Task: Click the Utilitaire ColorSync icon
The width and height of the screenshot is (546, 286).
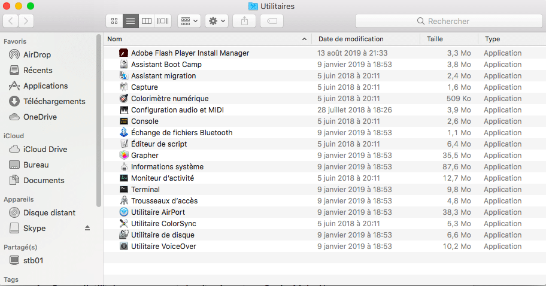Action: [123, 223]
